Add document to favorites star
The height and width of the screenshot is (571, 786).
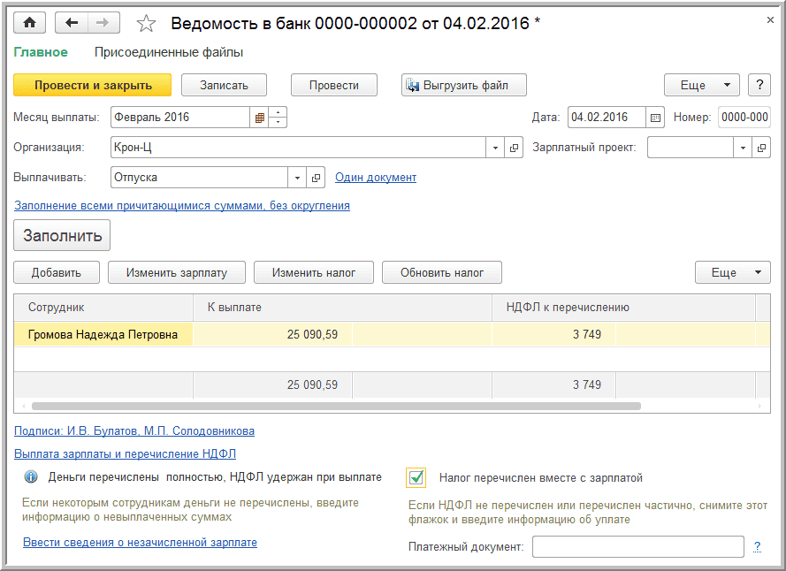pyautogui.click(x=147, y=24)
